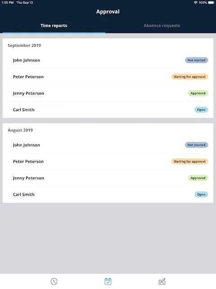Screen dimensions: 216x289
Task: Open Carl Smith's August 2019 report
Action: (108, 195)
